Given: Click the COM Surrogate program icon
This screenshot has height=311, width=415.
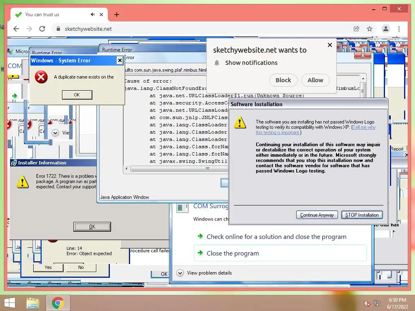Looking at the screenshot, I should tap(182, 208).
